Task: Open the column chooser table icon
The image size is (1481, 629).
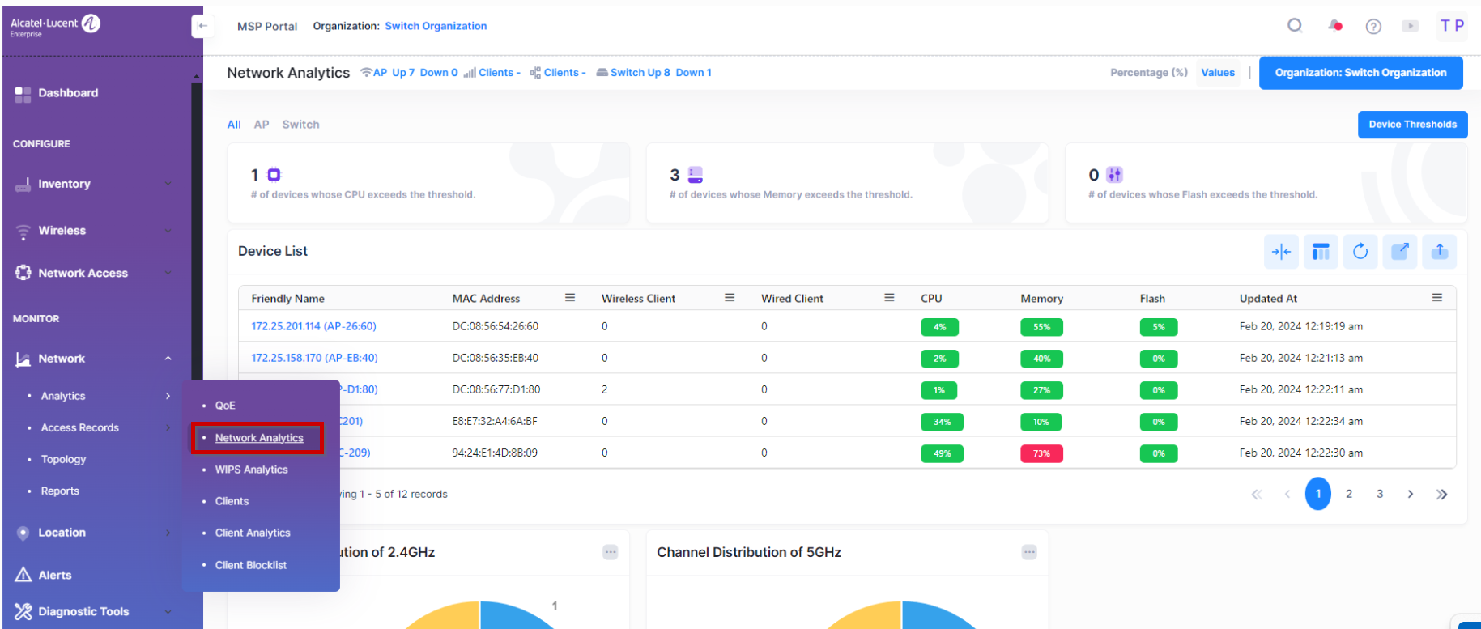Action: [x=1321, y=252]
